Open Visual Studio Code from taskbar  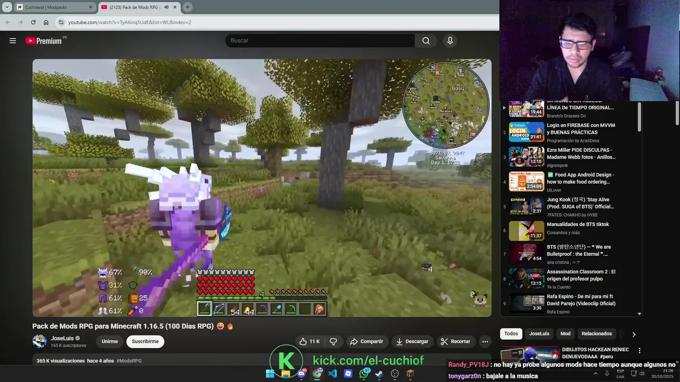pyautogui.click(x=333, y=374)
